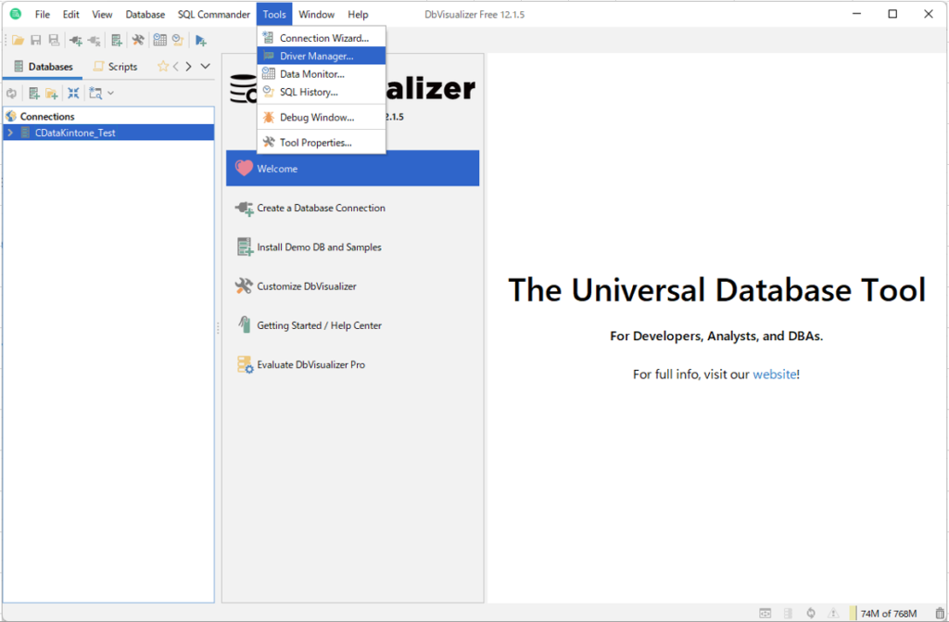
Task: Switch to the Scripts tab
Action: coord(116,67)
